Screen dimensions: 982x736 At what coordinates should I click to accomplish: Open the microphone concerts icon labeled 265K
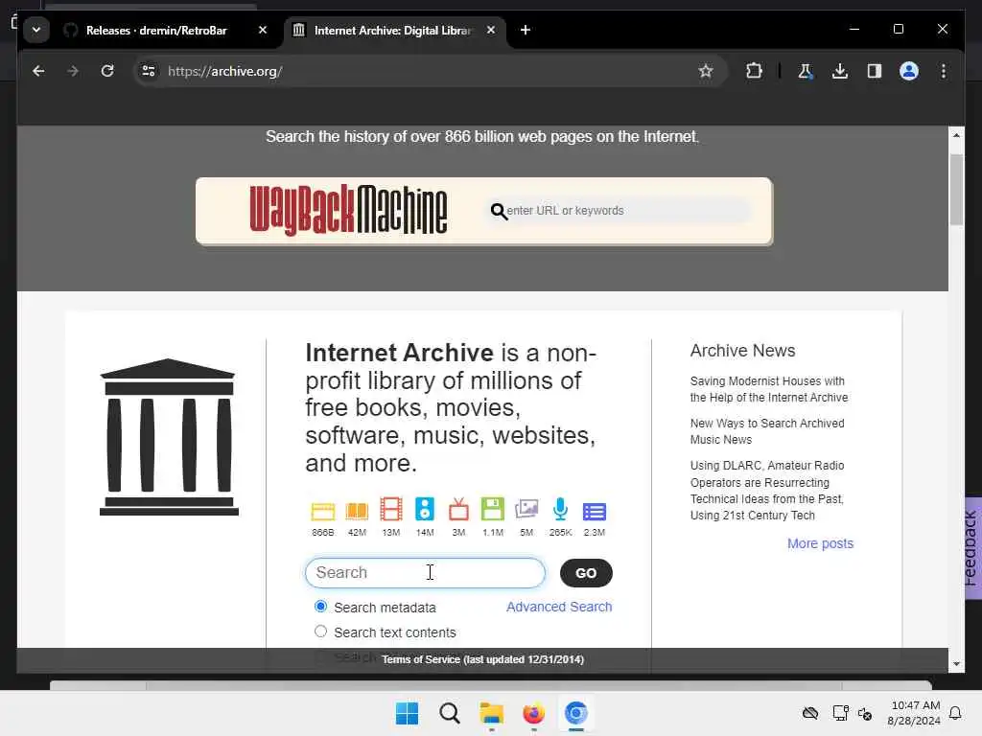560,510
